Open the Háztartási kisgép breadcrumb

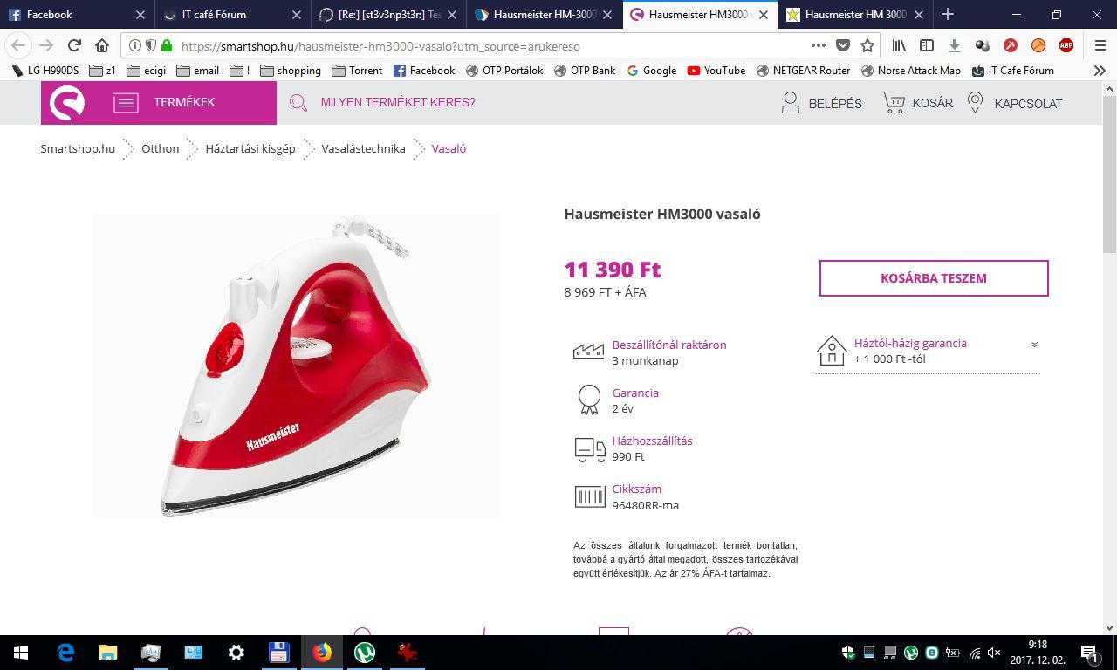pyautogui.click(x=250, y=148)
